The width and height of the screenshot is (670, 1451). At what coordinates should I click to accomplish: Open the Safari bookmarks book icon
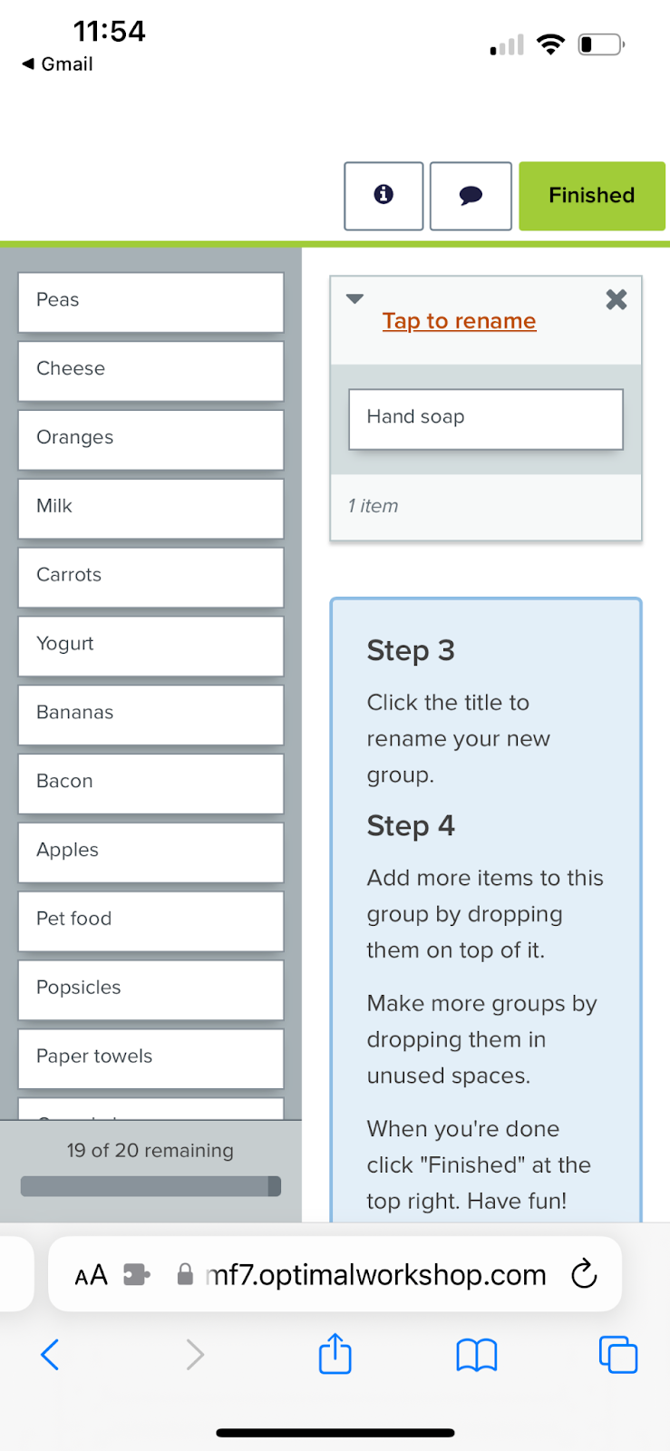477,1356
